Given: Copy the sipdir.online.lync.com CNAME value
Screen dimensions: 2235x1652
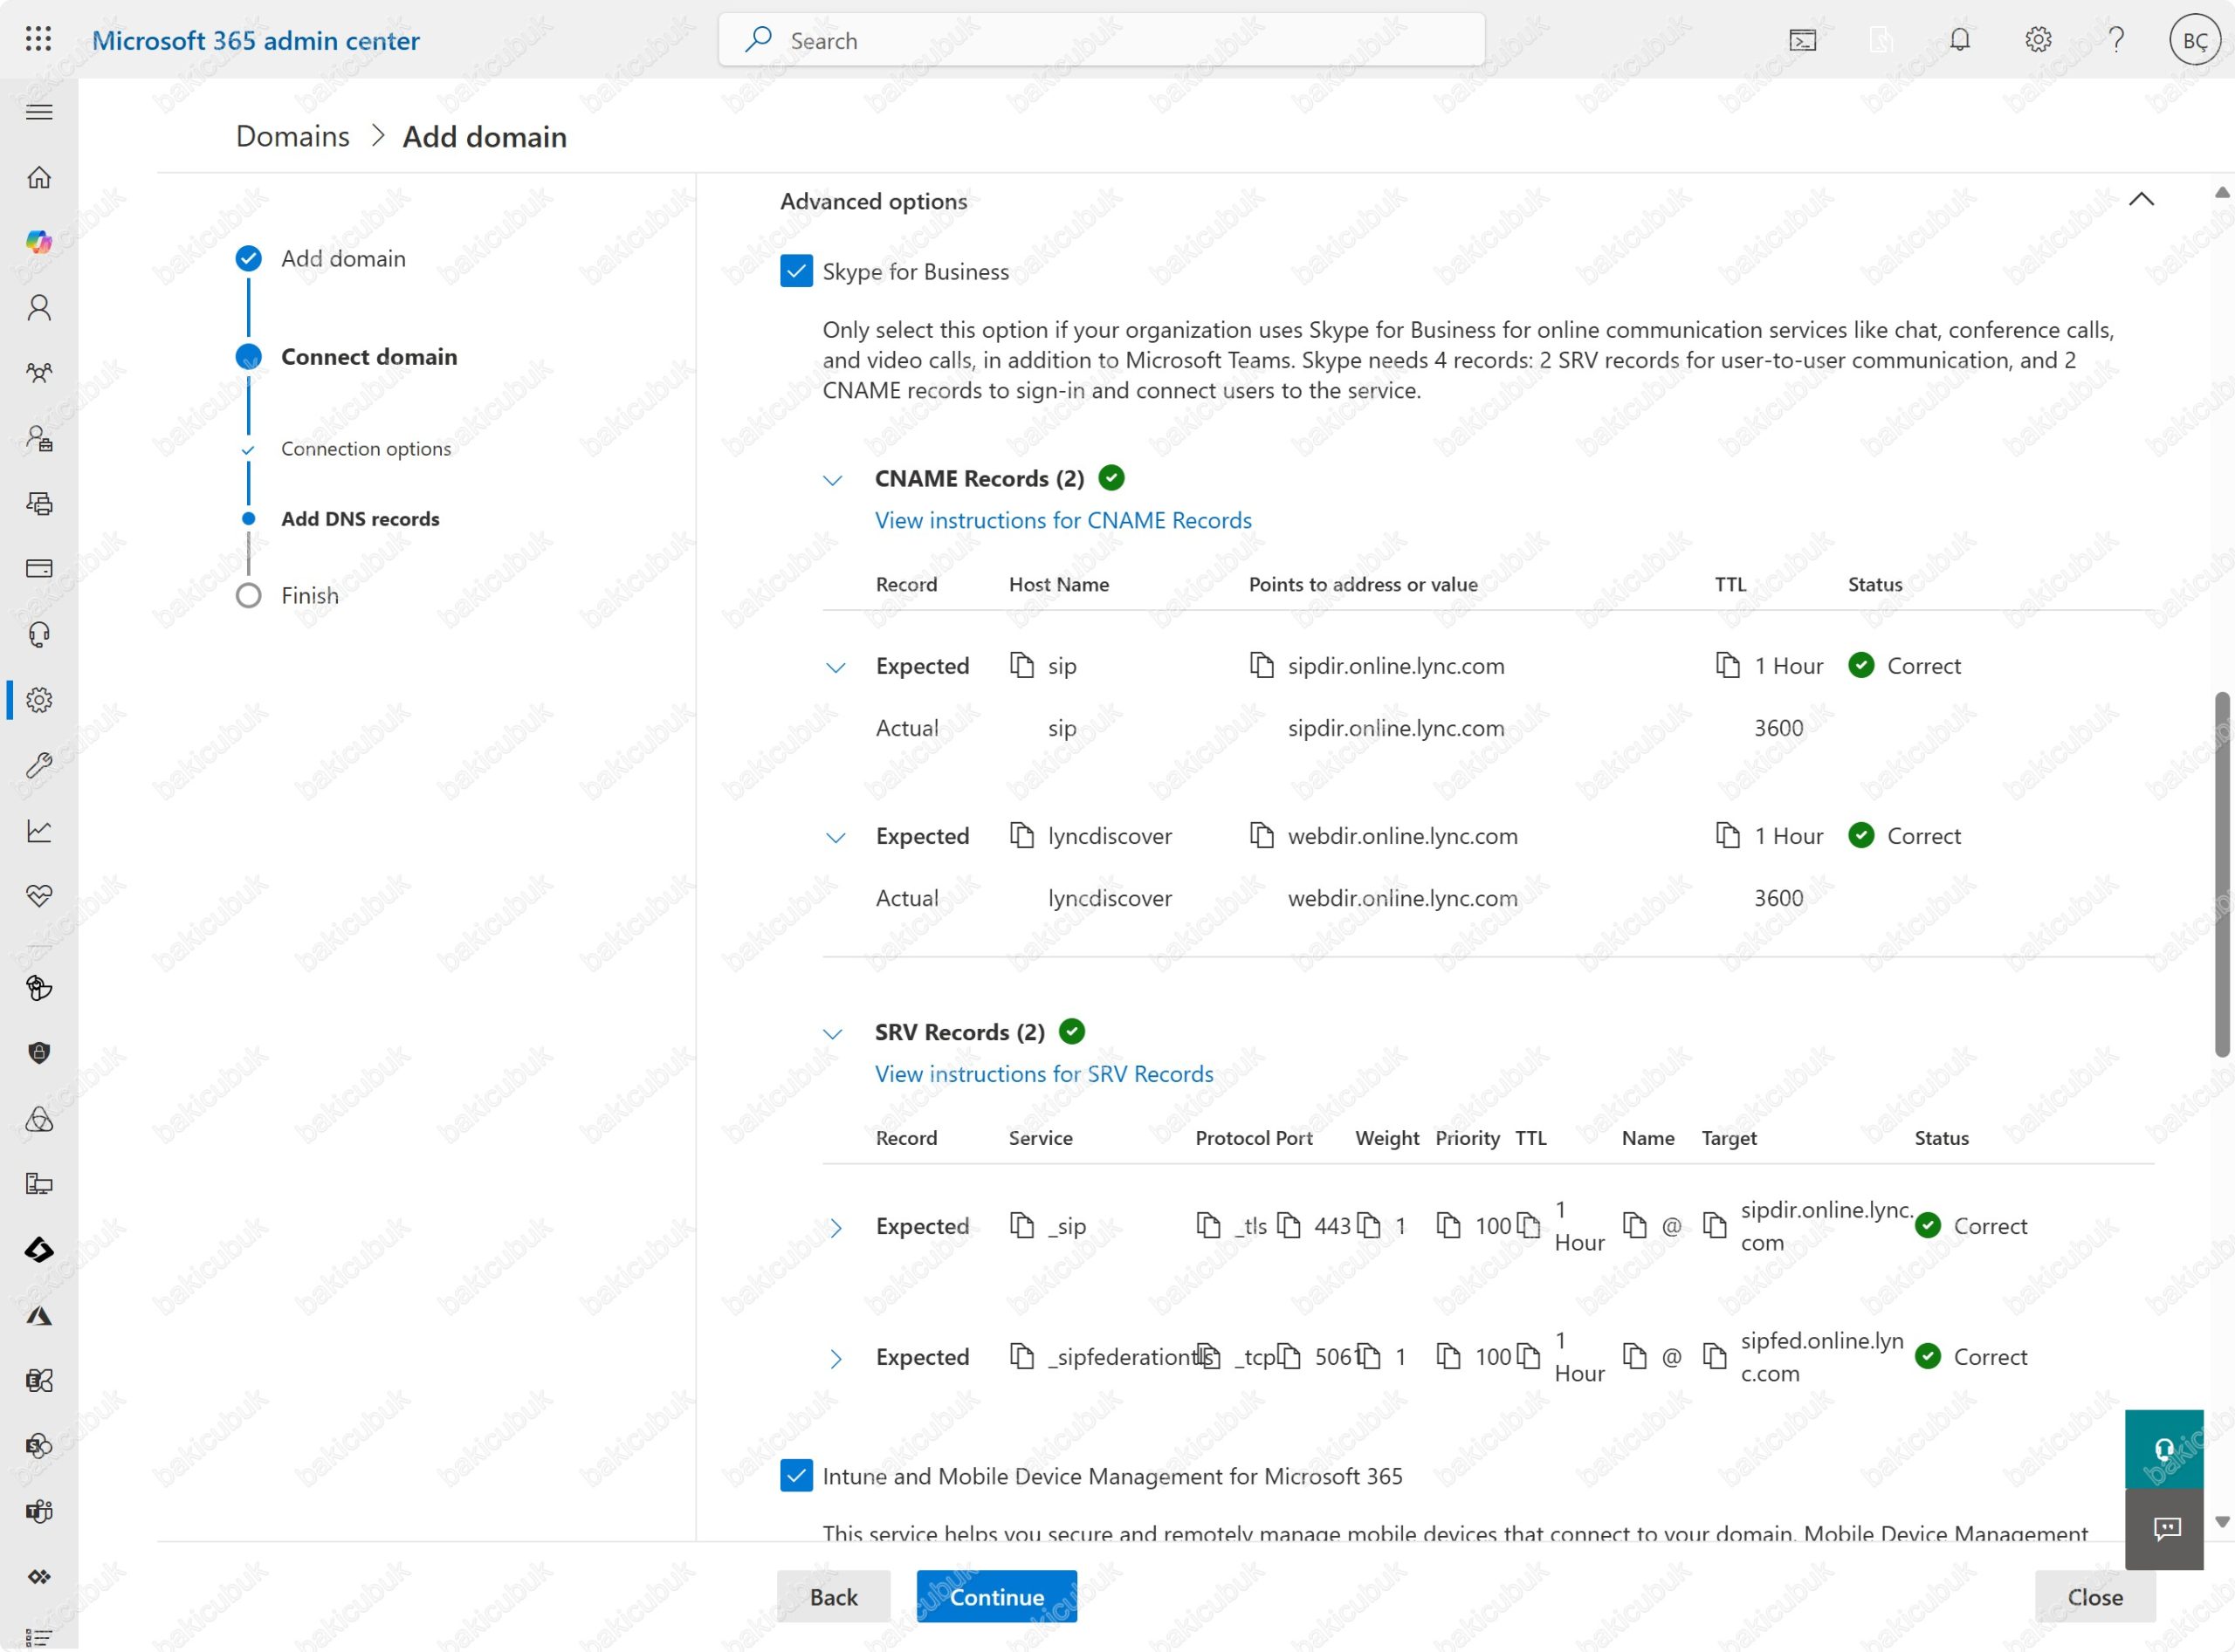Looking at the screenshot, I should [1262, 666].
